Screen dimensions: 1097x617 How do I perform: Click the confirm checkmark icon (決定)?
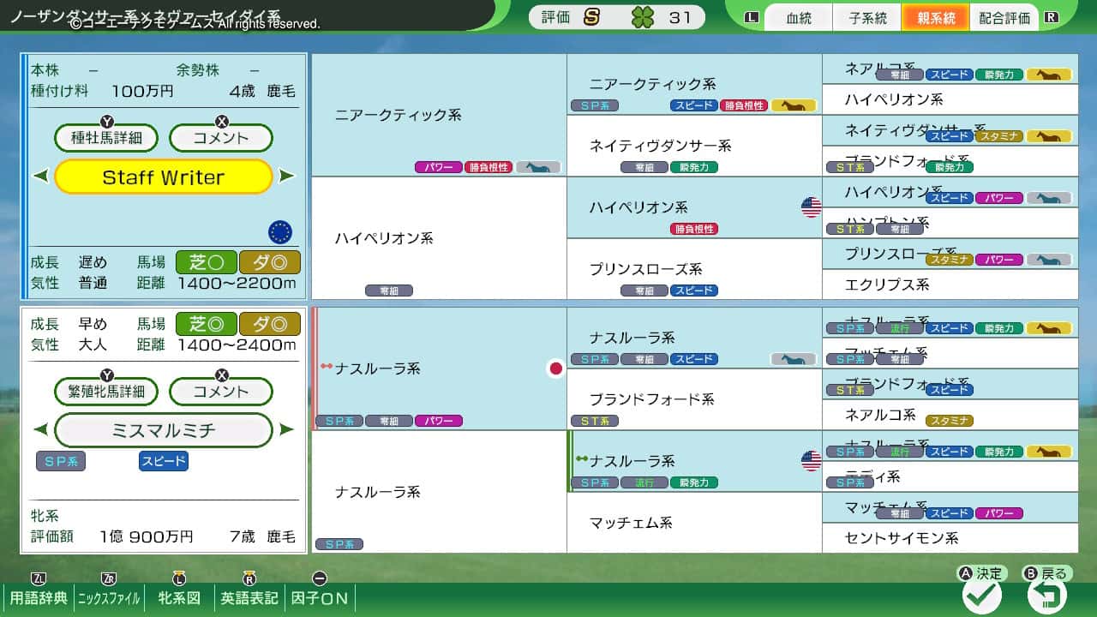pyautogui.click(x=981, y=594)
